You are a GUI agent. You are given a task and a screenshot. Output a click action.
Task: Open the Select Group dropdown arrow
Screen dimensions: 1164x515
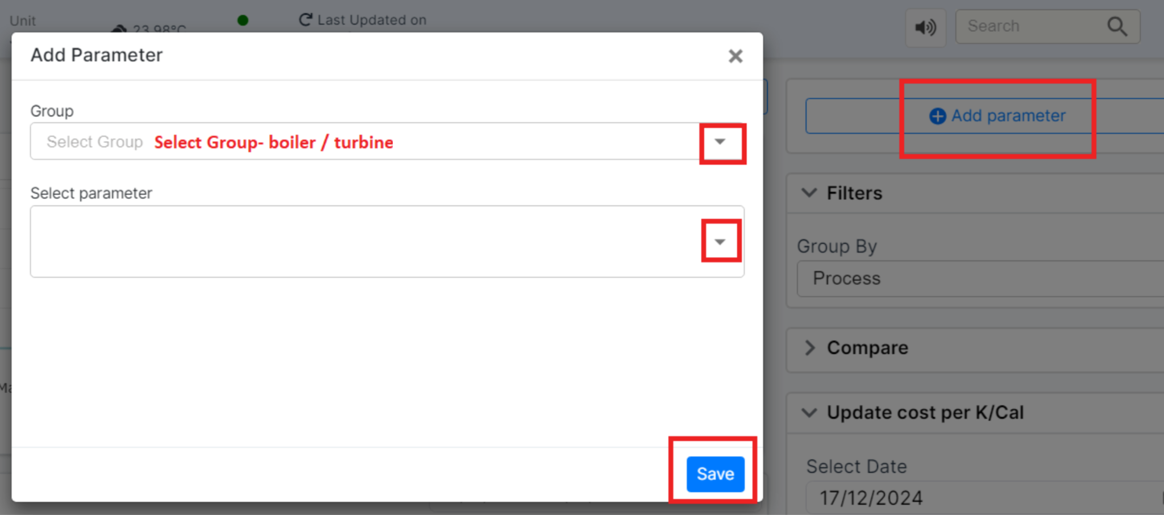click(720, 142)
